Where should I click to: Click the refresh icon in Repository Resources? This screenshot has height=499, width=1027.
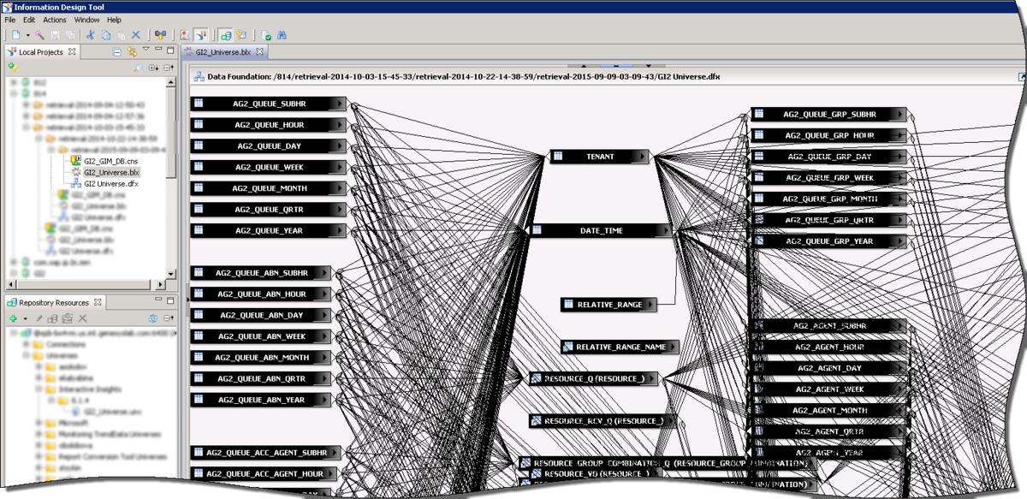[x=153, y=318]
